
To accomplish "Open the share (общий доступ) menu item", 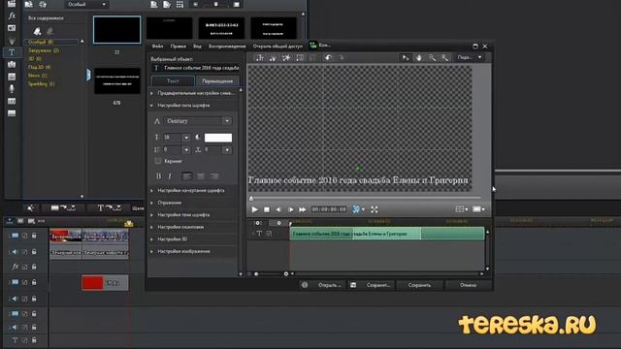I will click(x=278, y=46).
